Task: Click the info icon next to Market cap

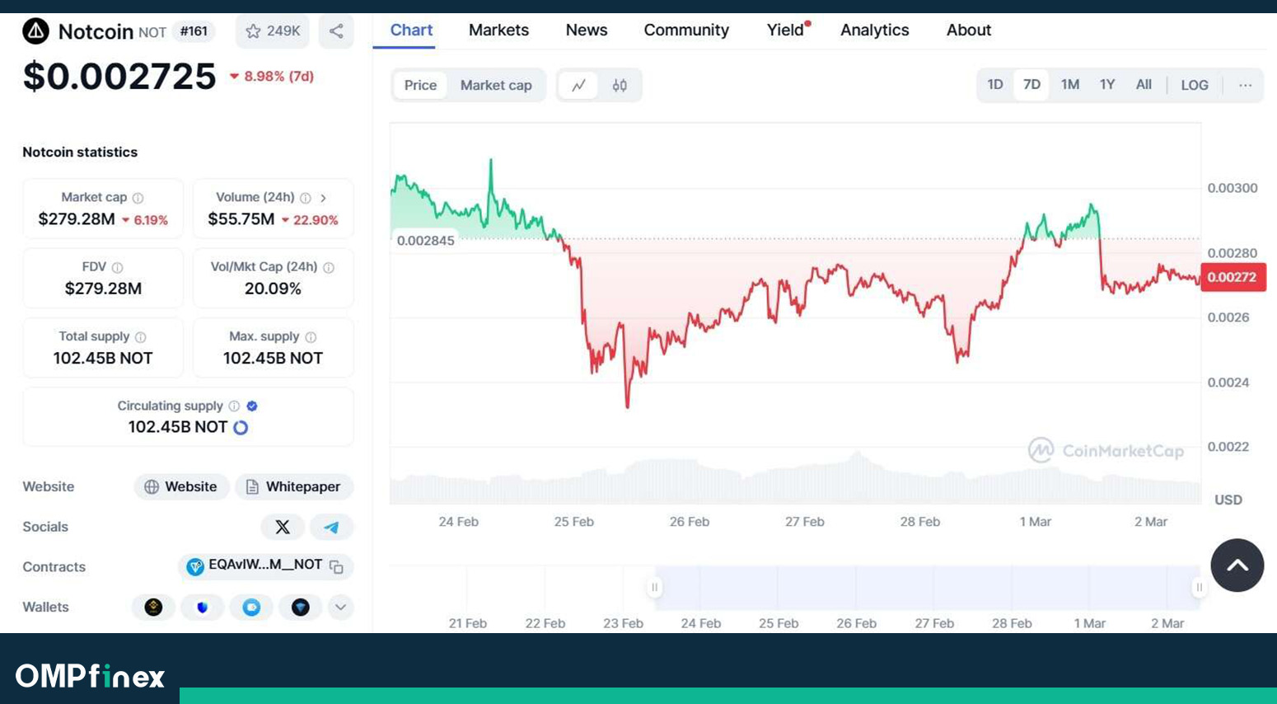Action: (x=138, y=198)
